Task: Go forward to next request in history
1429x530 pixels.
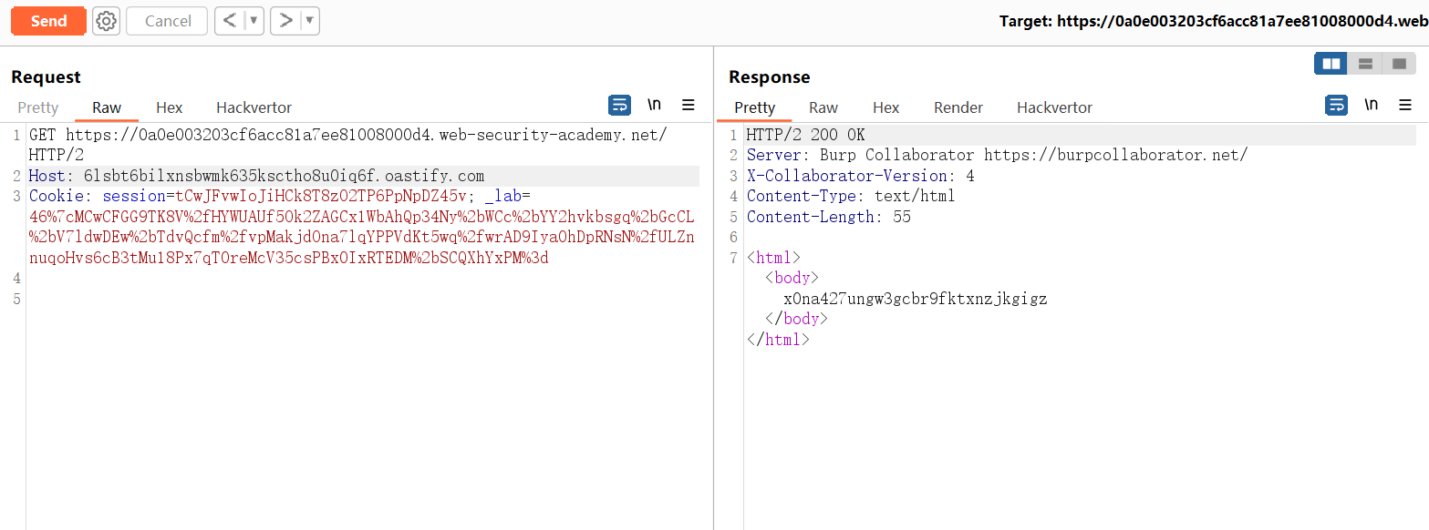Action: coord(285,21)
